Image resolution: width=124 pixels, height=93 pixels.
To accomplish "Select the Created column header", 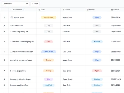I will (117, 10).
